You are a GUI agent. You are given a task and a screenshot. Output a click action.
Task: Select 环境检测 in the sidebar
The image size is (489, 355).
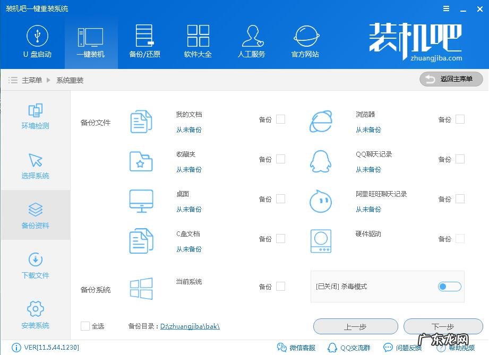35,116
